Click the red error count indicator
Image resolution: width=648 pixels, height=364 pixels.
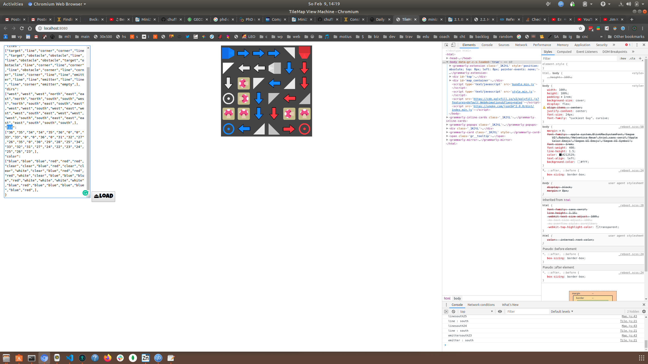(628, 45)
